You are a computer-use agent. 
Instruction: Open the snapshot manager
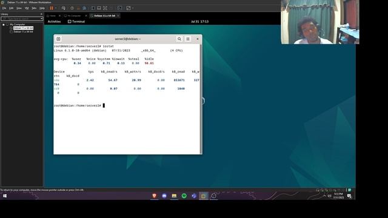[84, 8]
